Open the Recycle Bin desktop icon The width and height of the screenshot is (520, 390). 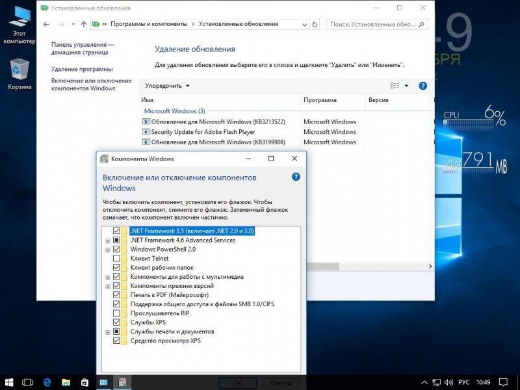click(19, 74)
